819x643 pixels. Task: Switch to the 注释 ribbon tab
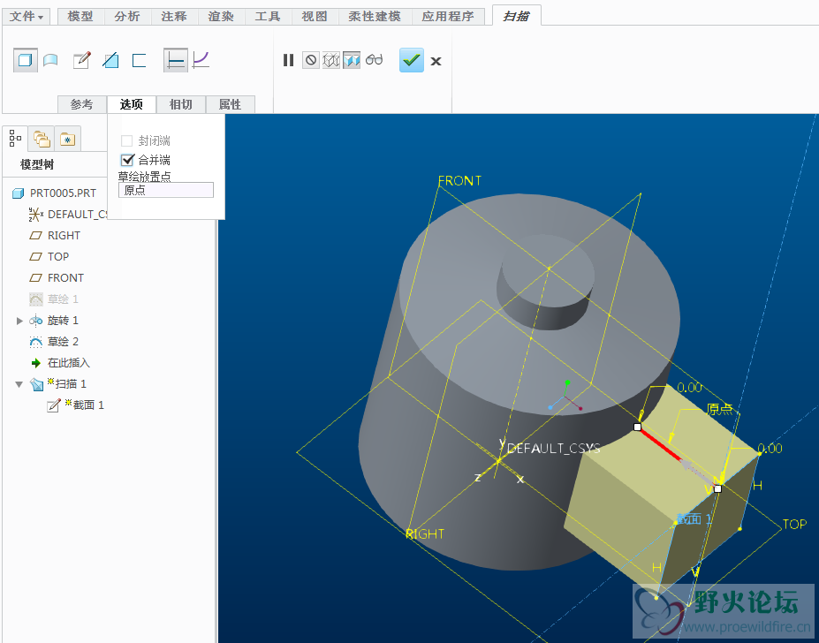coord(174,17)
